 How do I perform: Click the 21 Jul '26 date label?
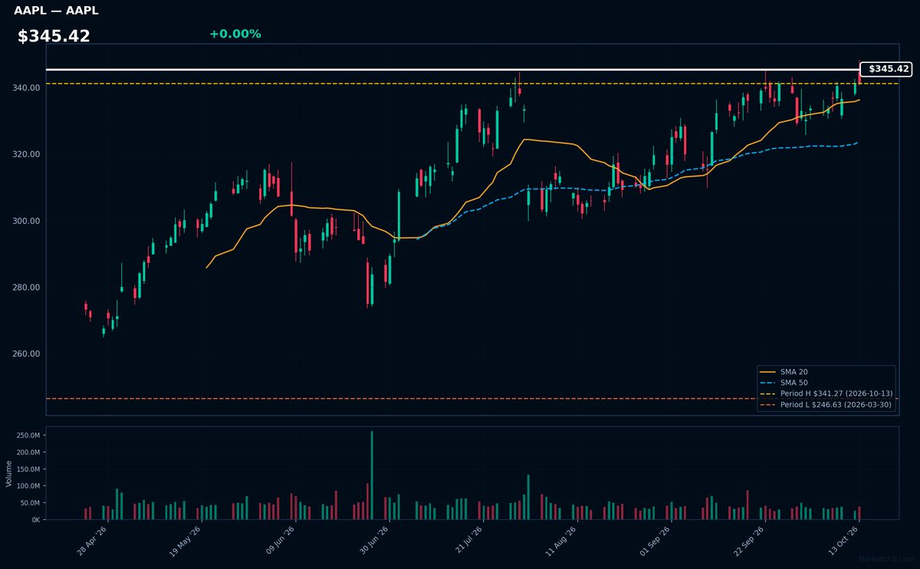coord(468,540)
